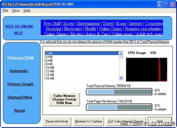Open the Internet banner link
The width and height of the screenshot is (177, 128).
tap(136, 23)
